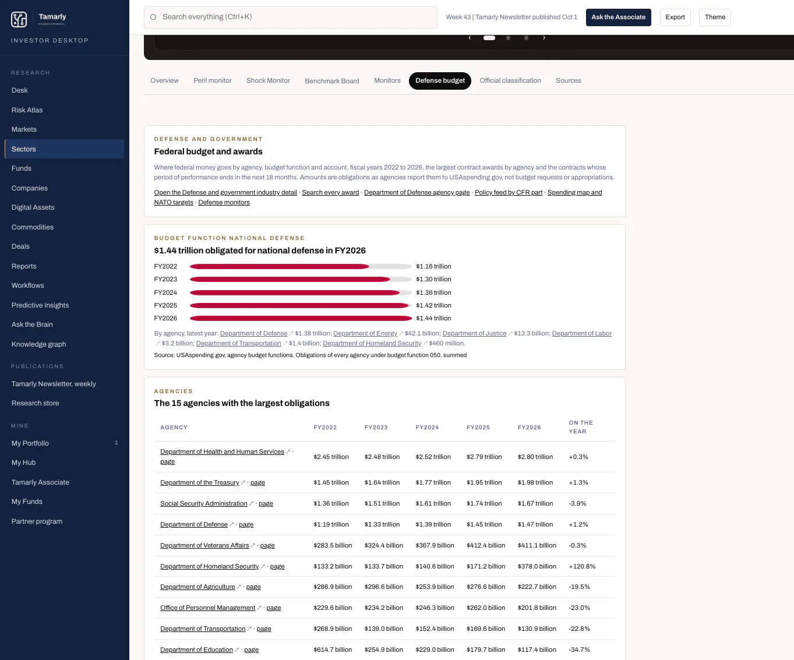Open external arrow beside Social Security Administration
The height and width of the screenshot is (660, 794).
coord(251,503)
